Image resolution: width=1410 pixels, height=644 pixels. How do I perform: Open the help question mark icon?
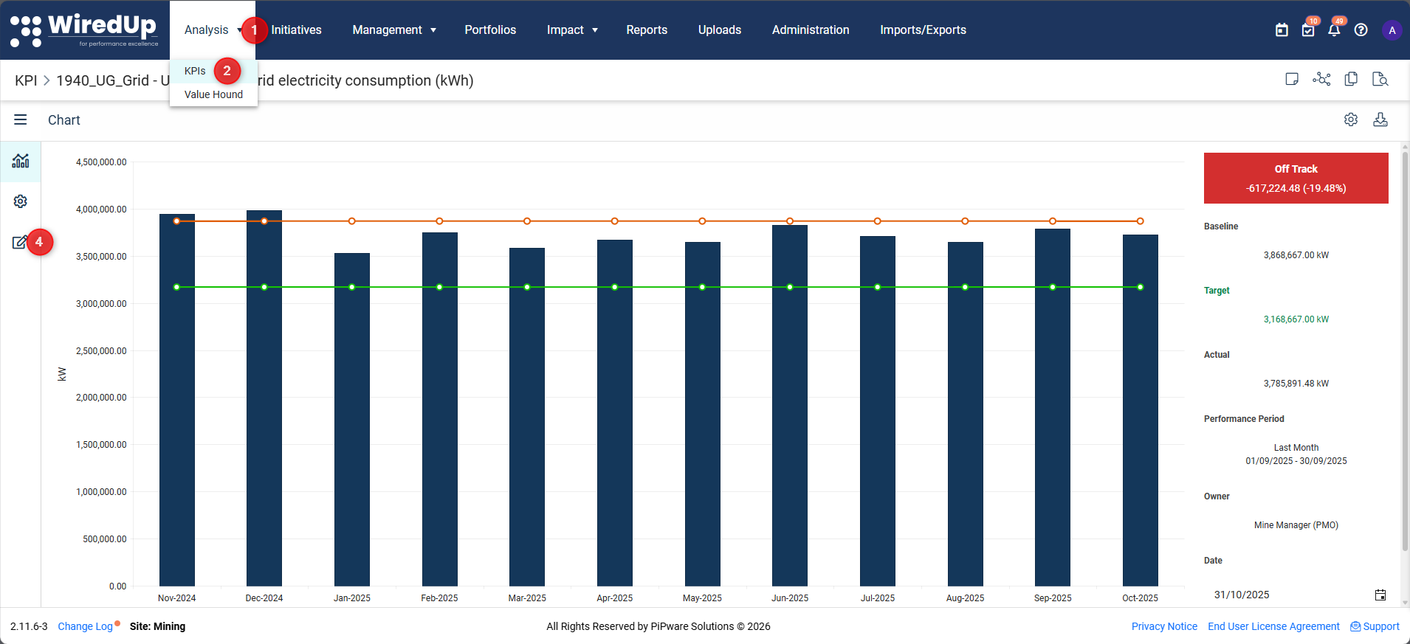(1361, 30)
